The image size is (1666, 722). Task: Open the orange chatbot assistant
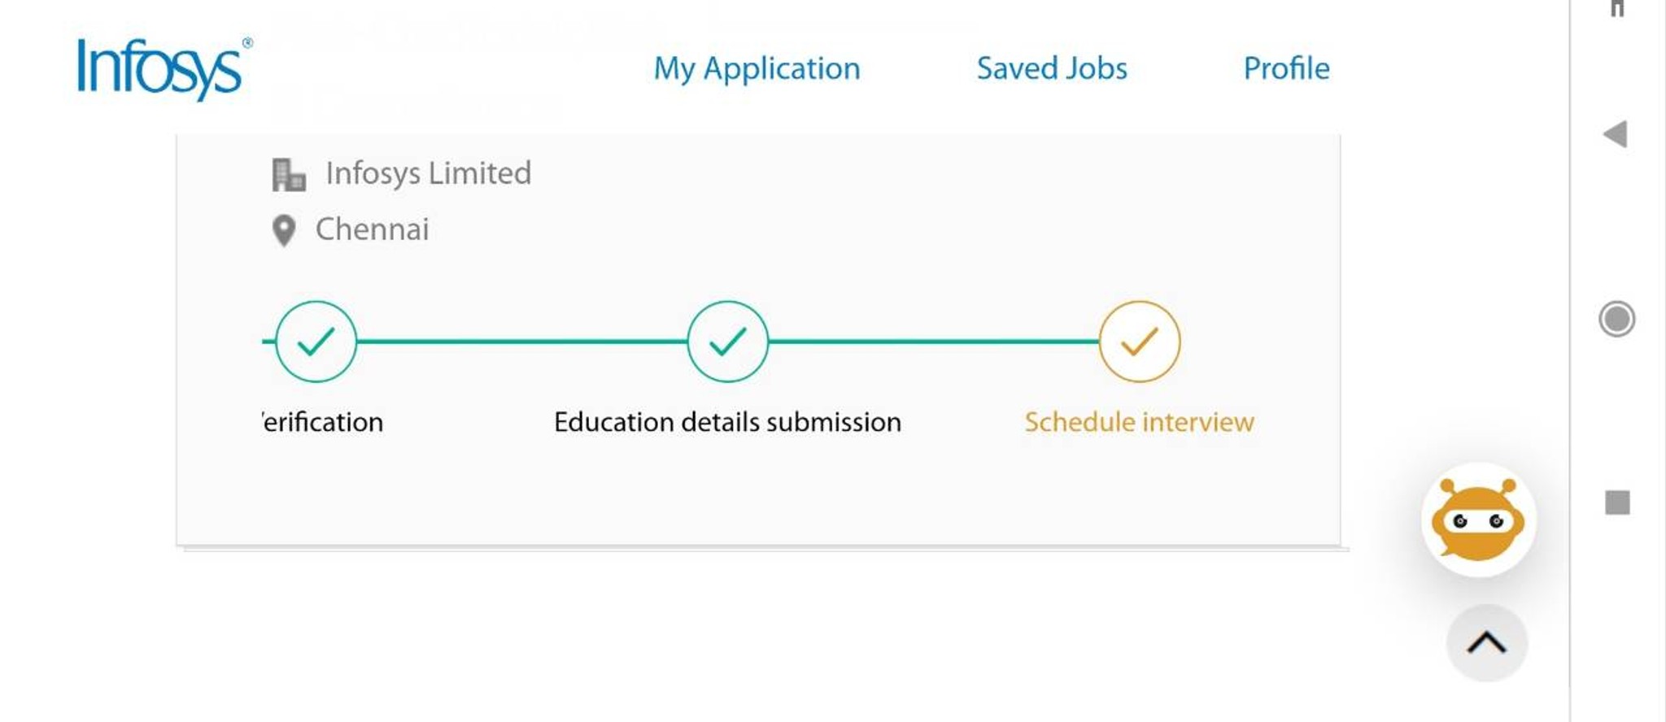(1477, 520)
